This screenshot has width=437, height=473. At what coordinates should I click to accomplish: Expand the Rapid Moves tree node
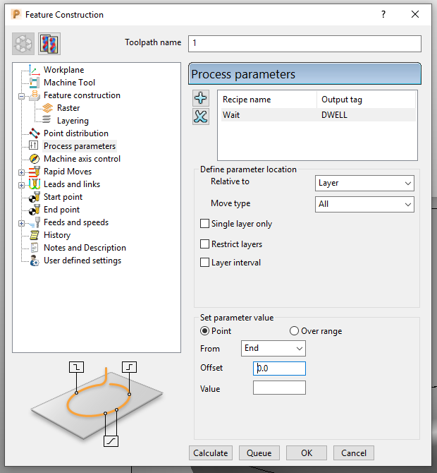[x=21, y=172]
